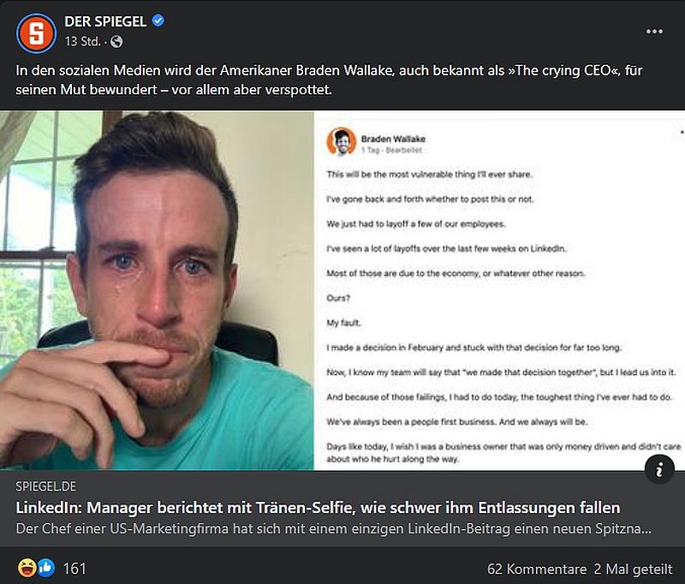Click the '13 Std.' post timestamp
The height and width of the screenshot is (584, 685).
[85, 41]
